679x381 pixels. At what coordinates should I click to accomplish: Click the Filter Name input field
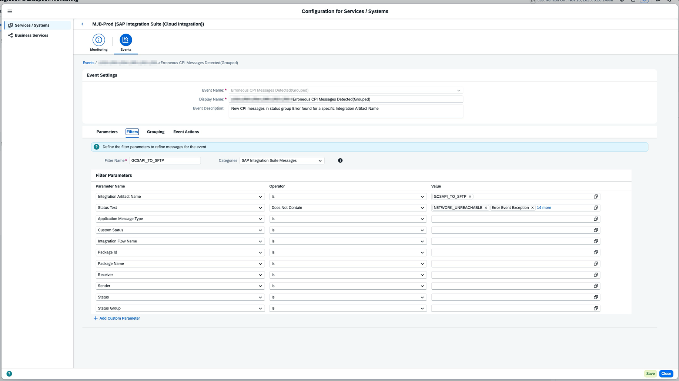pos(165,160)
